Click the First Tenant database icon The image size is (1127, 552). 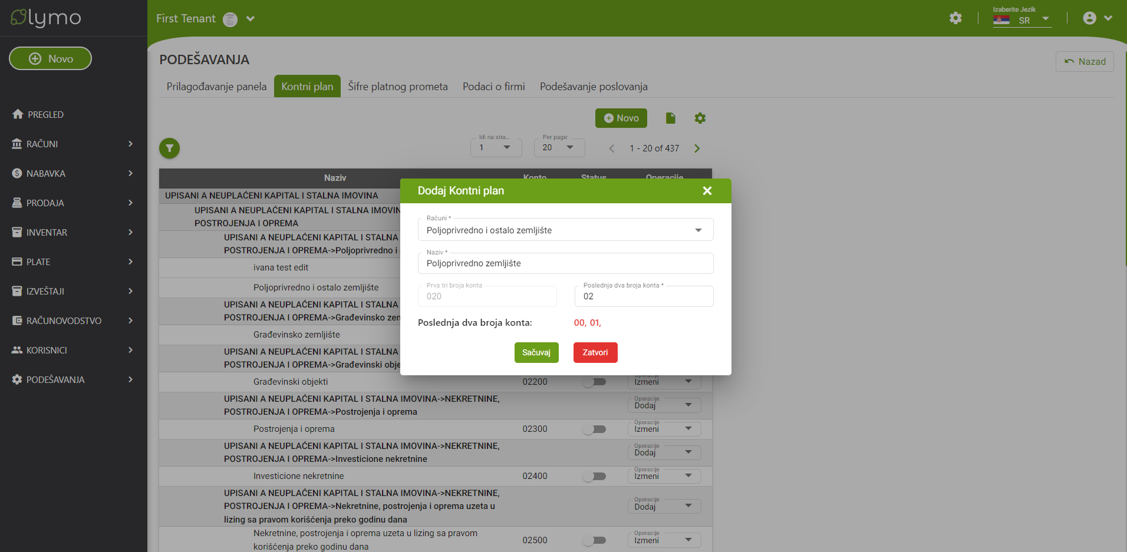[230, 19]
